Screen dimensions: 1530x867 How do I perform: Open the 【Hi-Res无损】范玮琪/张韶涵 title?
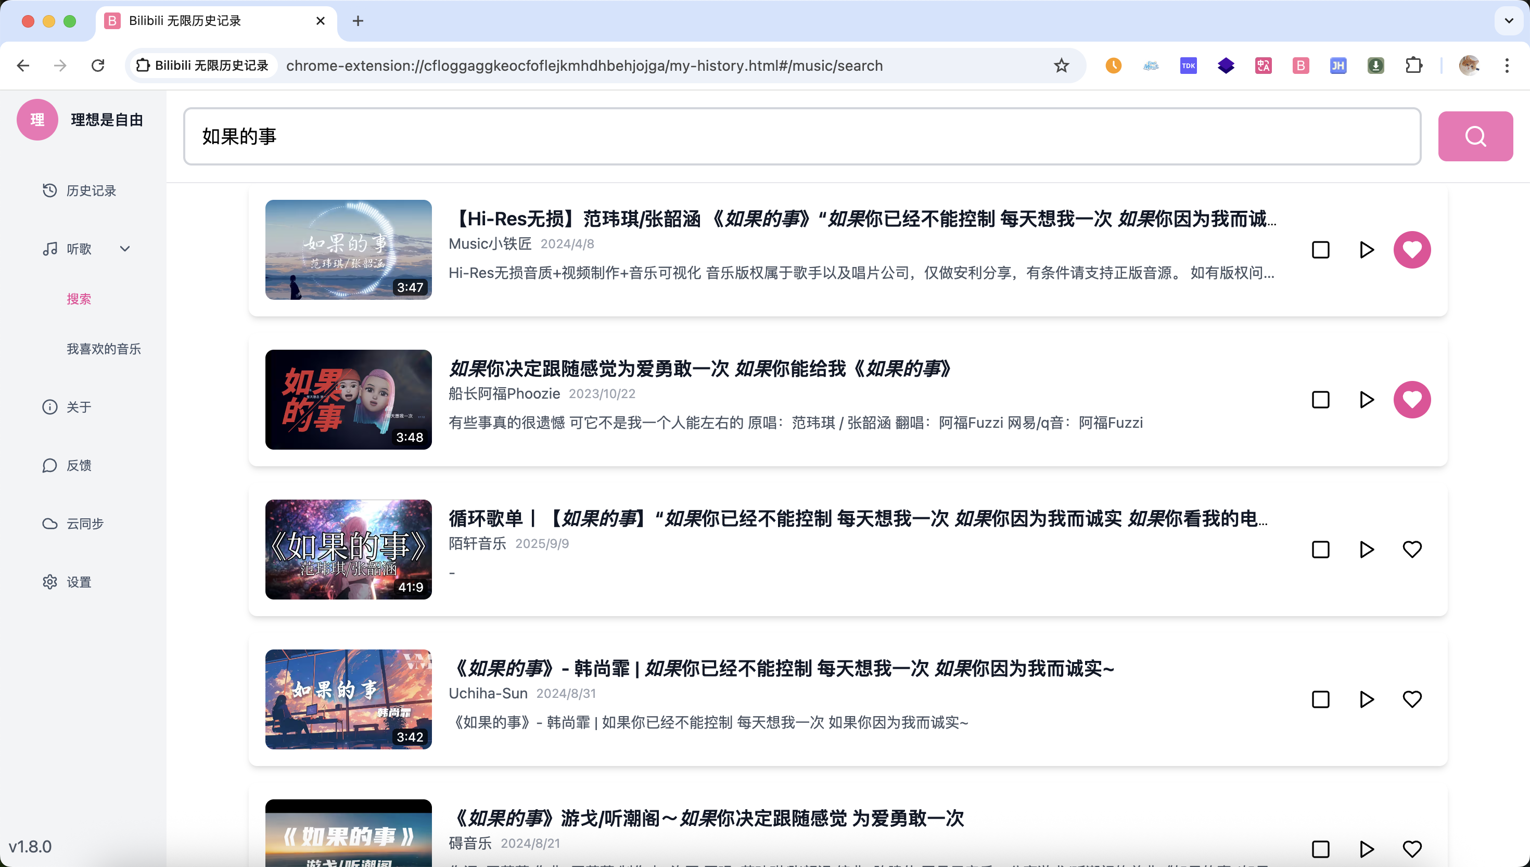pyautogui.click(x=863, y=219)
